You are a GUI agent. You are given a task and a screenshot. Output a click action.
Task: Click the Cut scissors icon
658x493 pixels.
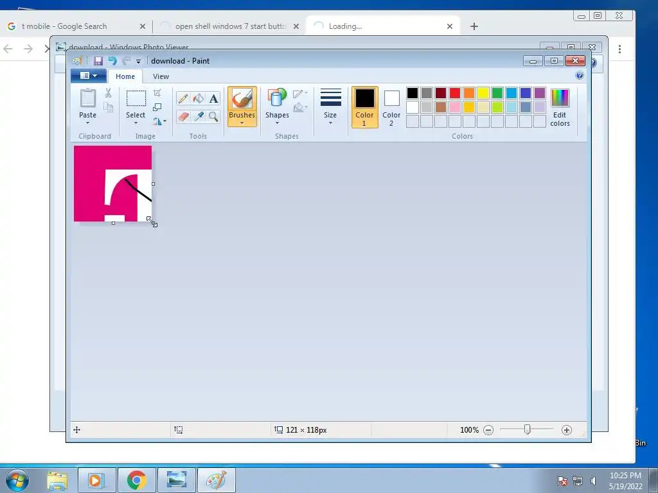tap(108, 93)
